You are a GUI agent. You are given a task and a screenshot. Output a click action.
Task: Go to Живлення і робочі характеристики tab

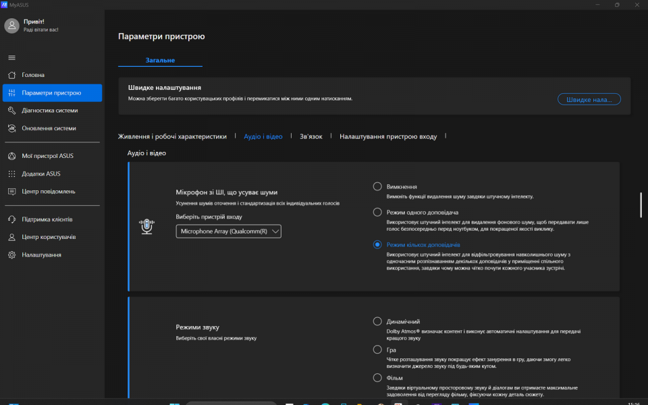point(172,136)
